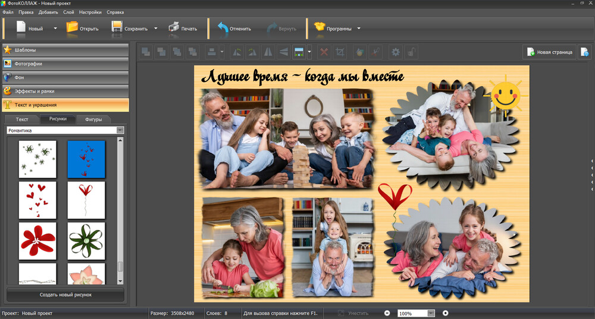595x319 pixels.
Task: Select the collage title text Лучшее время
Action: 302,76
